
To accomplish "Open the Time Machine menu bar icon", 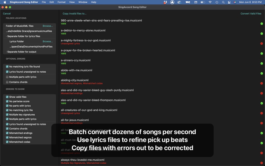I will coord(217,2).
